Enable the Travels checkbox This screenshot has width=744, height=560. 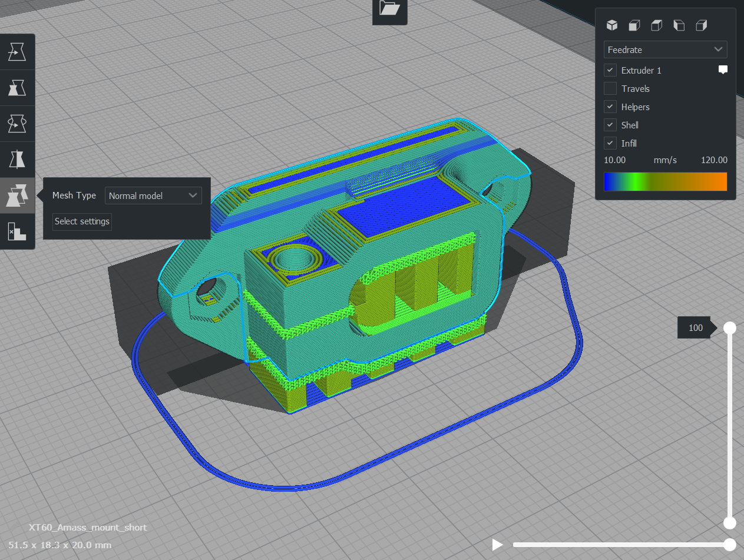[x=610, y=88]
